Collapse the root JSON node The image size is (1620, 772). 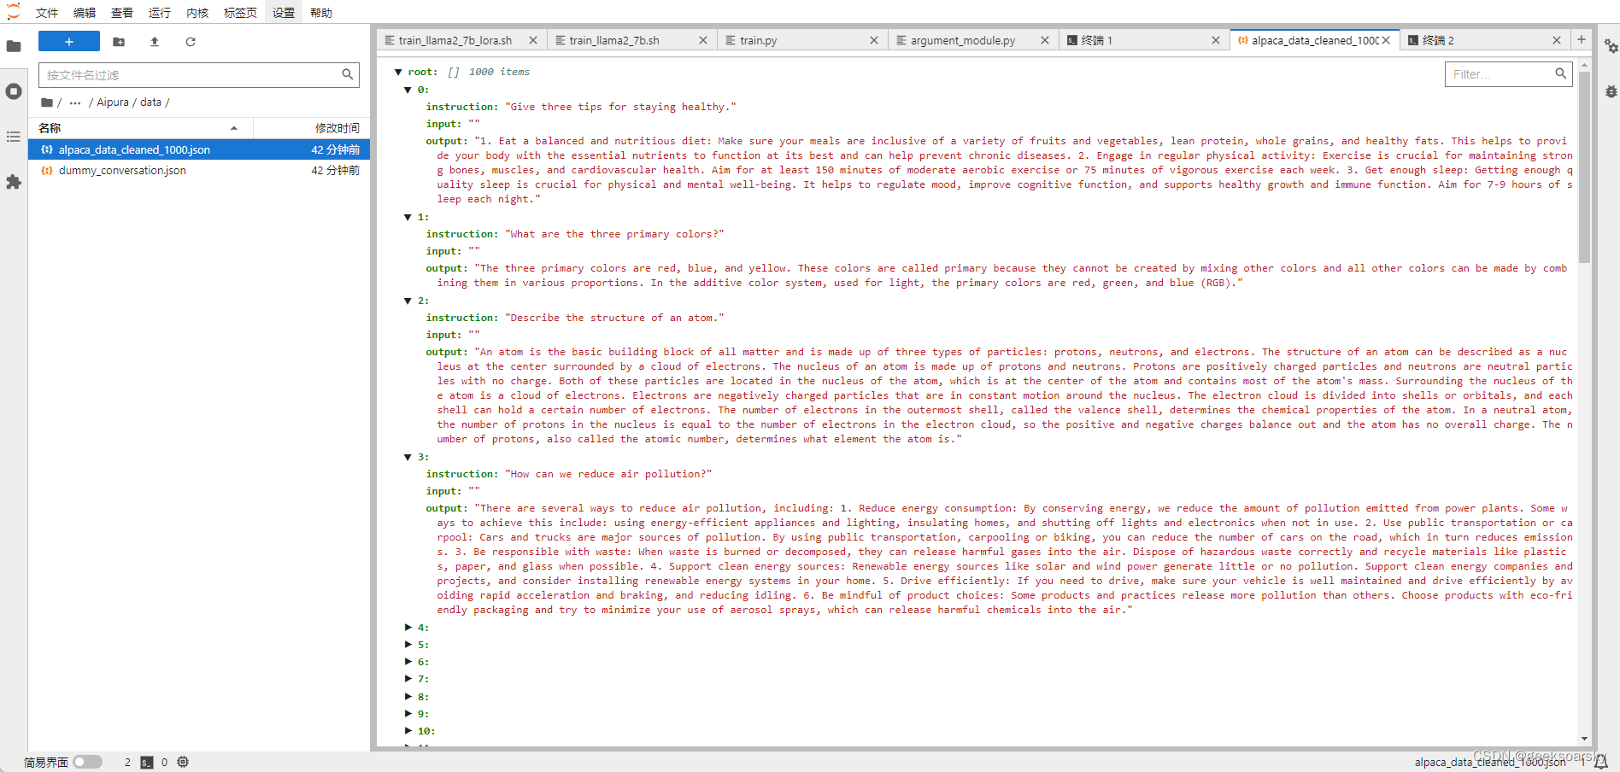point(398,73)
